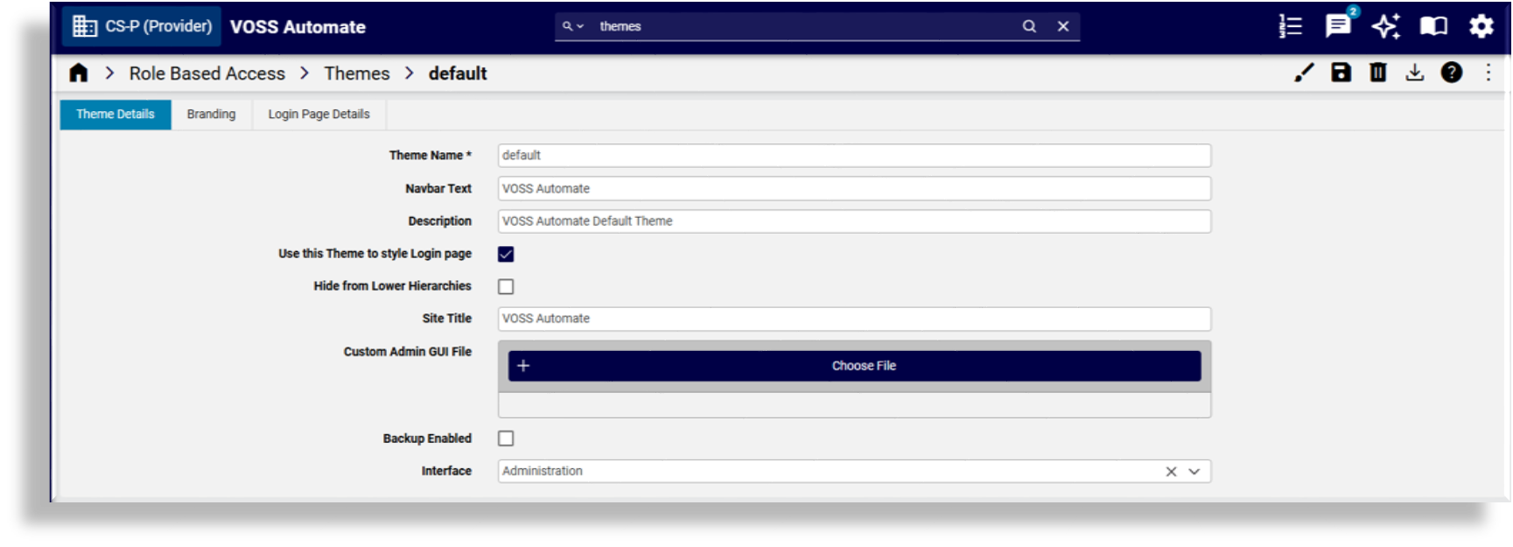Viewport: 1513px width, 547px height.
Task: Click the Site Title input field
Action: [x=854, y=319]
